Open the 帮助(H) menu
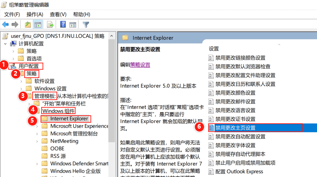 [x=81, y=14]
